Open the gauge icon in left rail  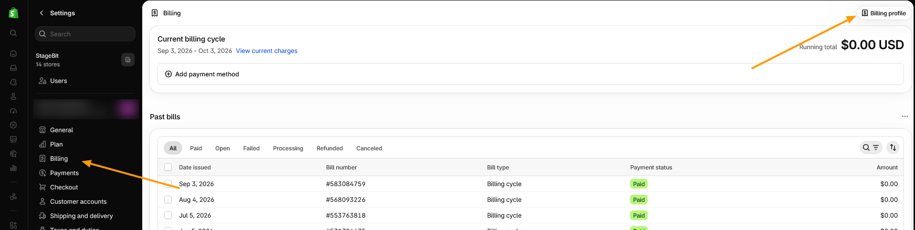13,111
